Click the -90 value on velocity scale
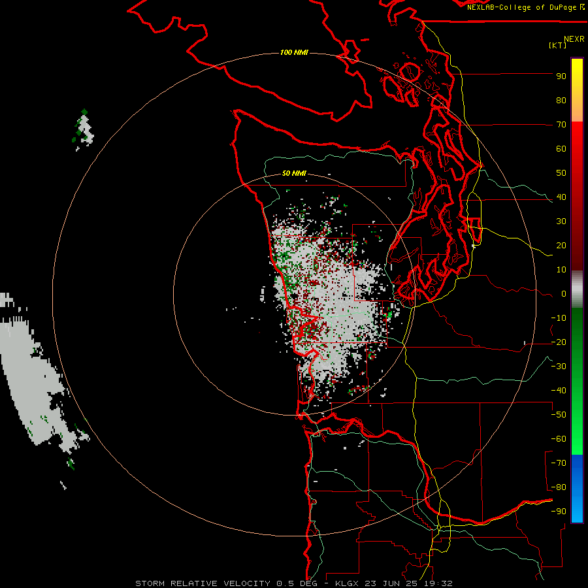 [x=559, y=512]
